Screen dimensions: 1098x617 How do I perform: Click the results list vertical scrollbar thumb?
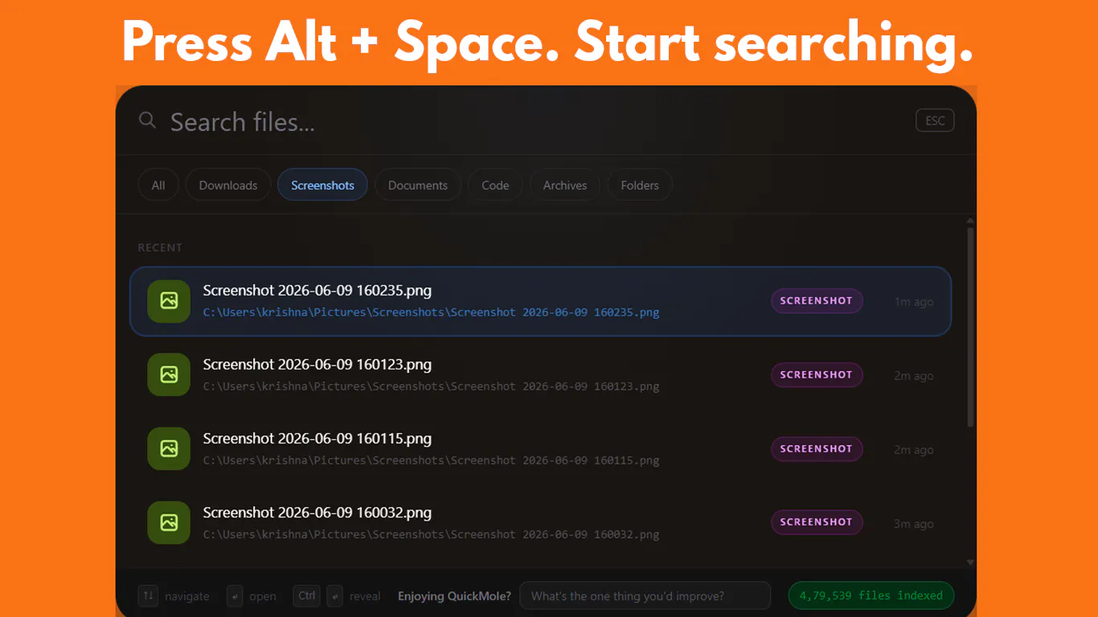(970, 327)
